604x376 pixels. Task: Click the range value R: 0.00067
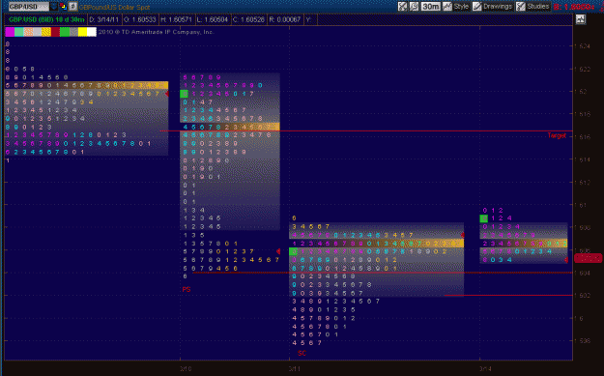tap(285, 19)
